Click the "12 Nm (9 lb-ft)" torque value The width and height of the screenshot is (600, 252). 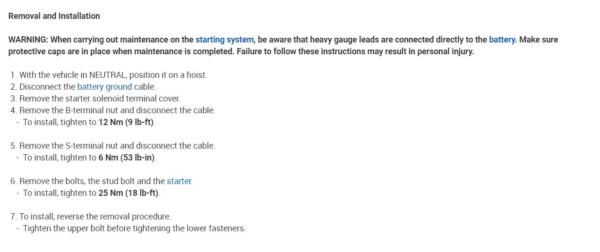point(127,122)
